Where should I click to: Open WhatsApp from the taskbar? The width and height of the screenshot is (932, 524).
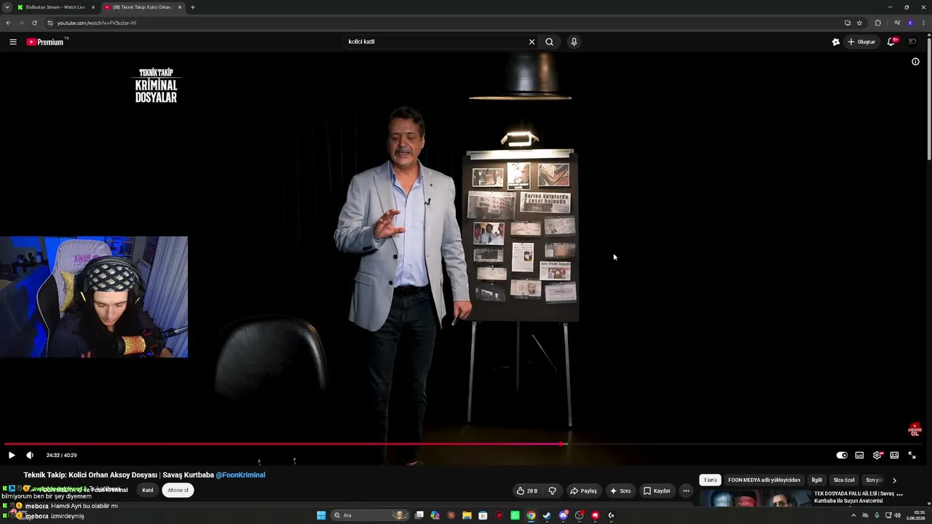click(515, 515)
